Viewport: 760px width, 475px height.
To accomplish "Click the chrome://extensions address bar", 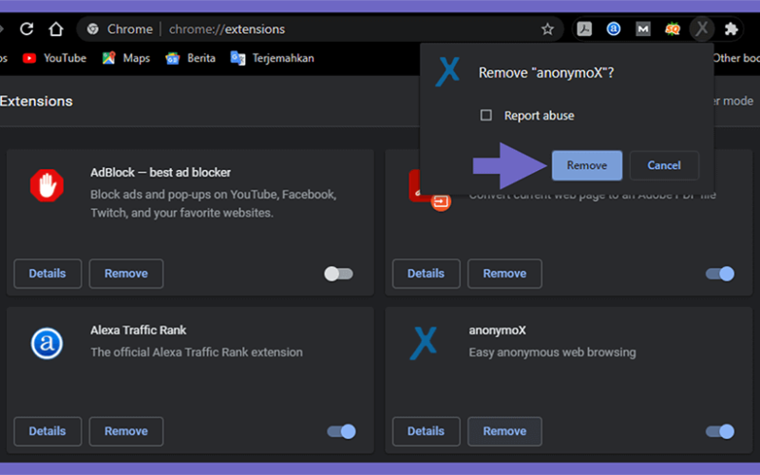I will [x=320, y=29].
